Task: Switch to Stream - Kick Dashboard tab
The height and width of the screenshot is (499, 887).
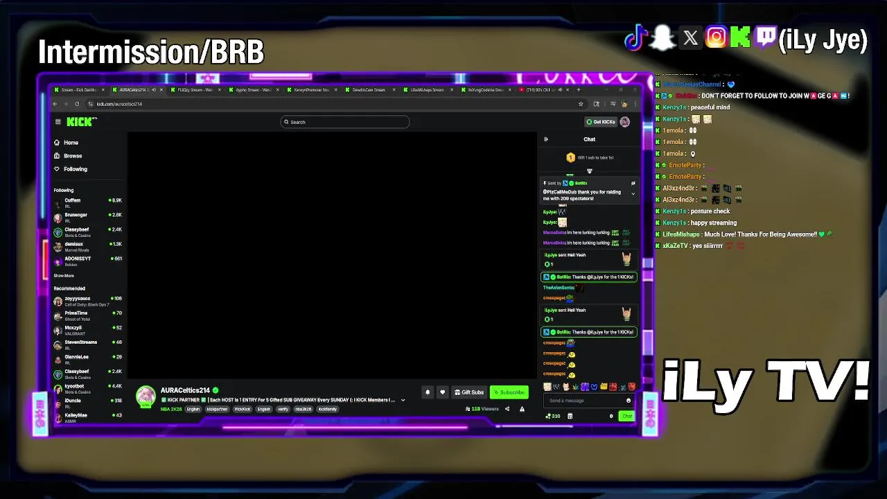Action: click(78, 89)
